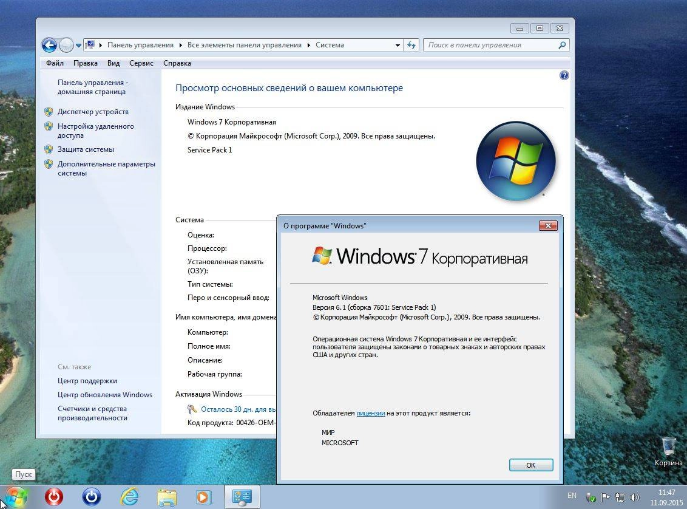The height and width of the screenshot is (509, 687).
Task: Minimize the System window
Action: pos(519,28)
